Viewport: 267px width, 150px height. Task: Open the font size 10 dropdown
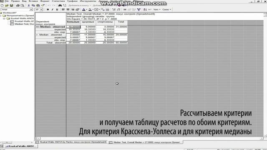click(41, 10)
